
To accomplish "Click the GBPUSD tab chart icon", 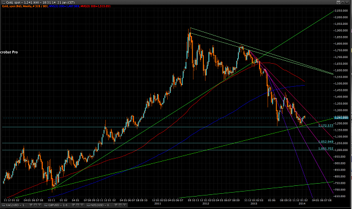I will (46, 205).
